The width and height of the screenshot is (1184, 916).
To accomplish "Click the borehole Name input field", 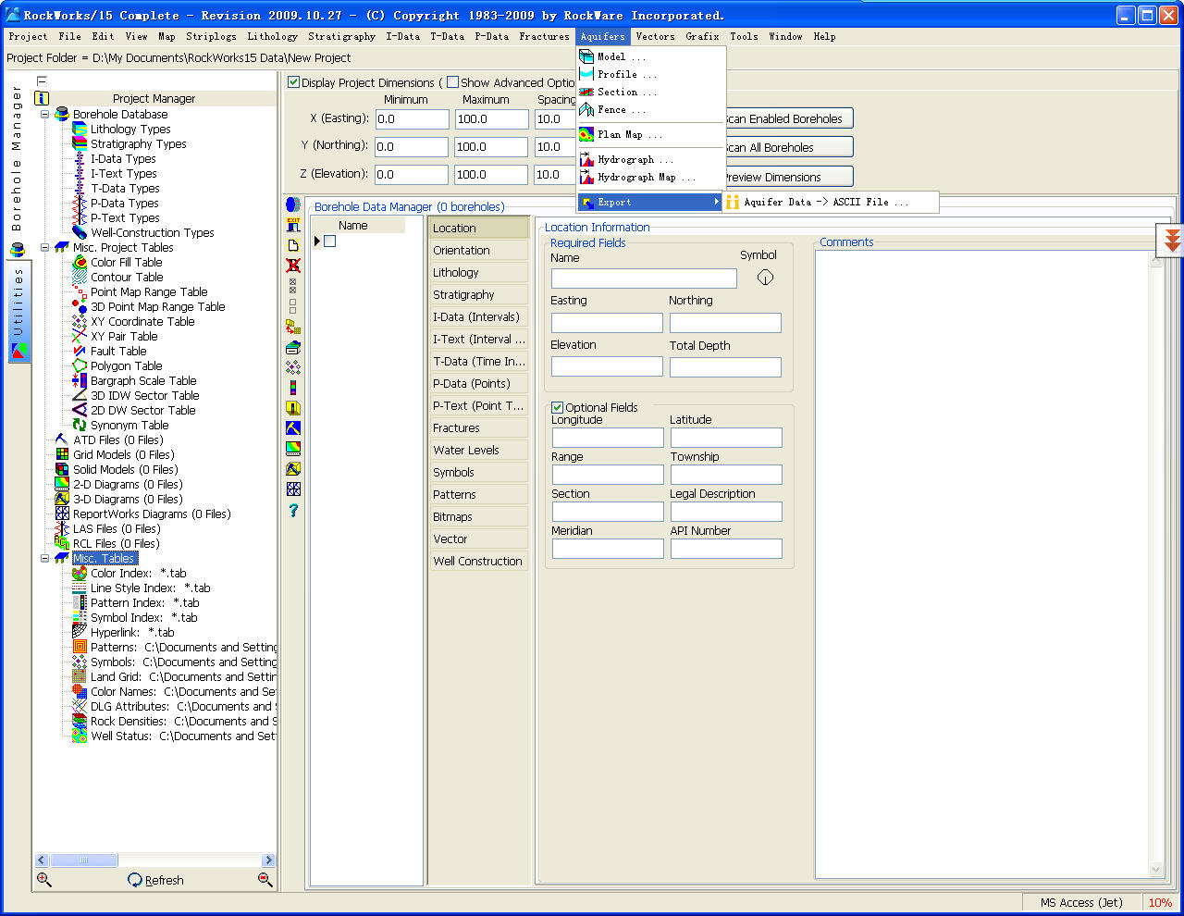I will (644, 278).
